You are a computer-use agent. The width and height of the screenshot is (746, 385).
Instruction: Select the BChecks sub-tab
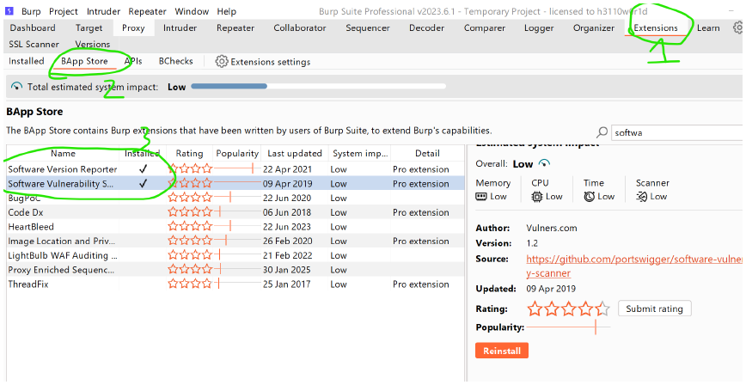click(175, 61)
